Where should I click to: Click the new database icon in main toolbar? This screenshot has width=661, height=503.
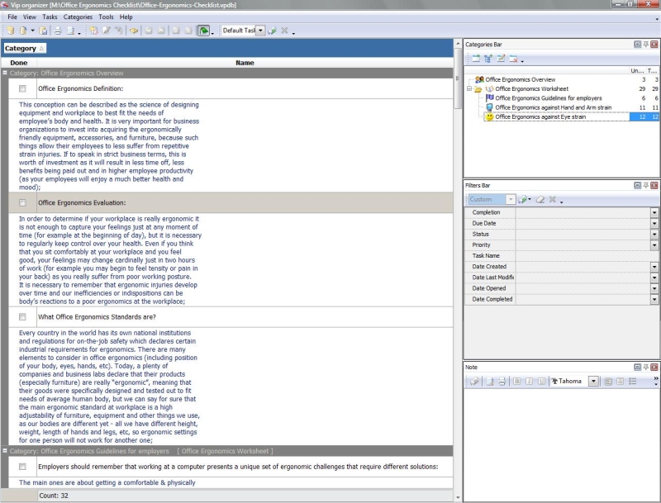pos(10,31)
